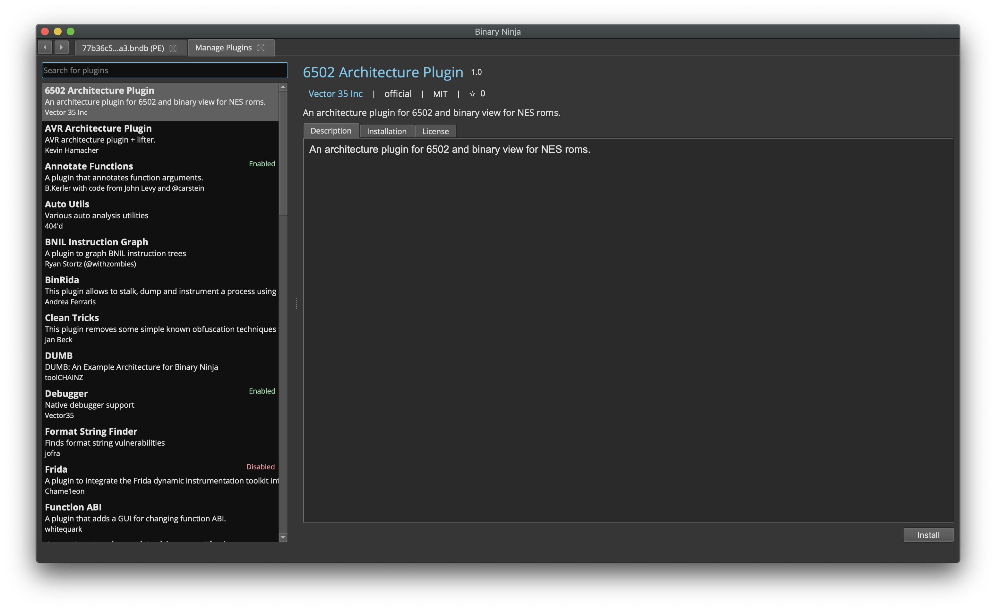
Task: Click author toolCHAINZ
Action: 64,378
